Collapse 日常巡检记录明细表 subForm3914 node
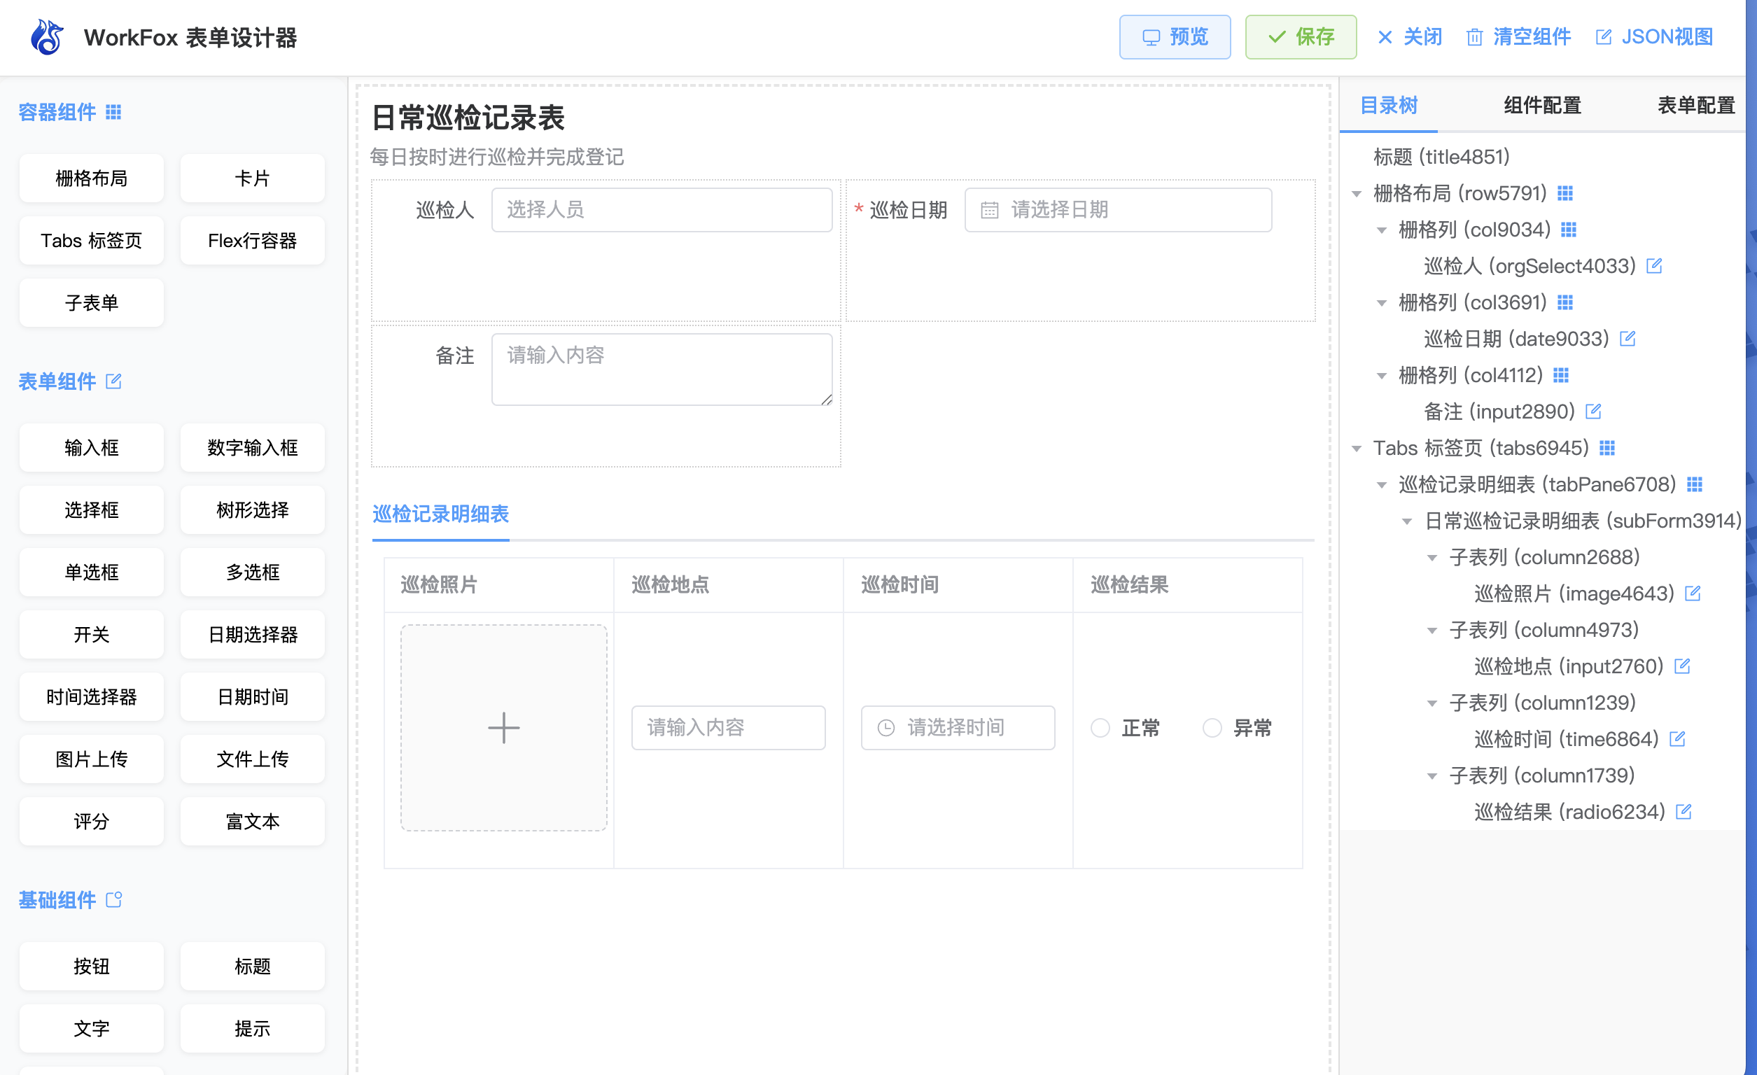Image resolution: width=1757 pixels, height=1075 pixels. (1407, 521)
